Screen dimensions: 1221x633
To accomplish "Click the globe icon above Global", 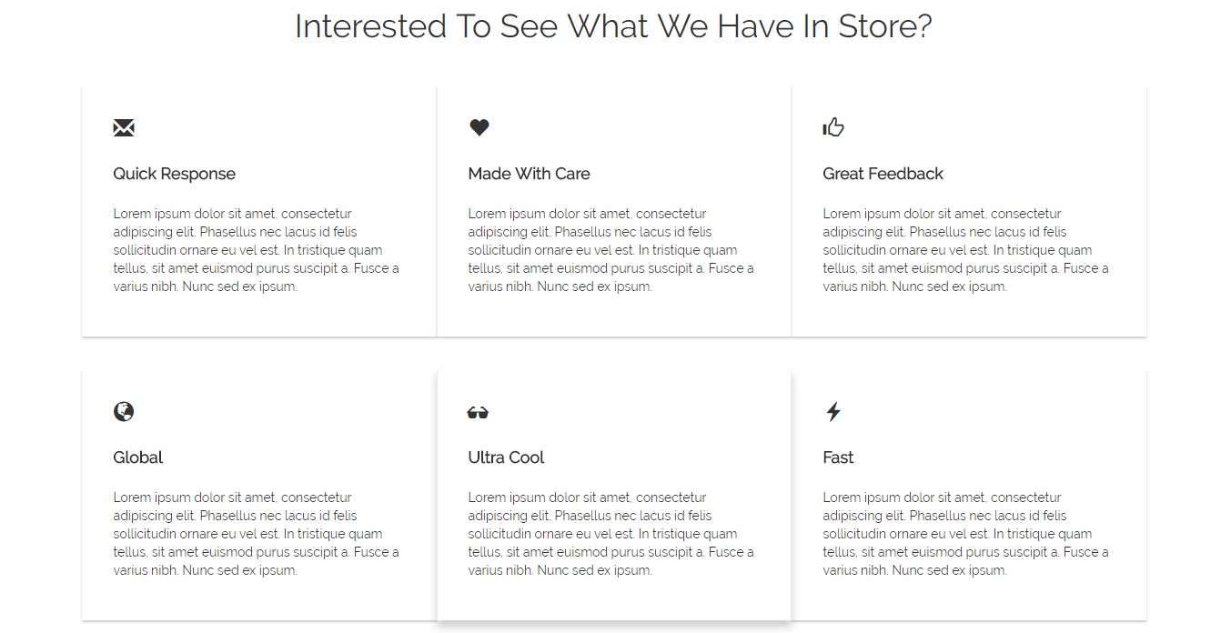I will pyautogui.click(x=124, y=412).
